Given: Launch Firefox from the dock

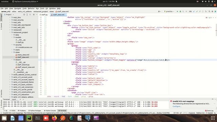Looking at the screenshot, I should [54, 118].
